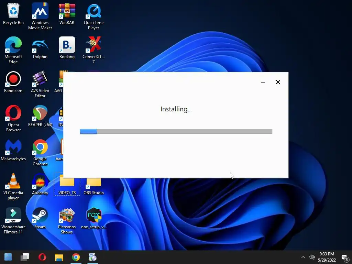Select the OBS Studio desktop shortcut
This screenshot has width=352, height=264.
(93, 186)
